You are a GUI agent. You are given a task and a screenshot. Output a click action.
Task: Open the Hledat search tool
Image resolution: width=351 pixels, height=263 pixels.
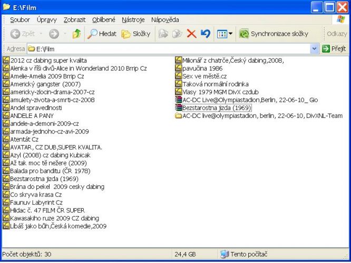coord(102,34)
